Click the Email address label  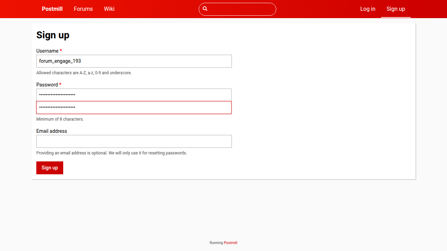(52, 131)
